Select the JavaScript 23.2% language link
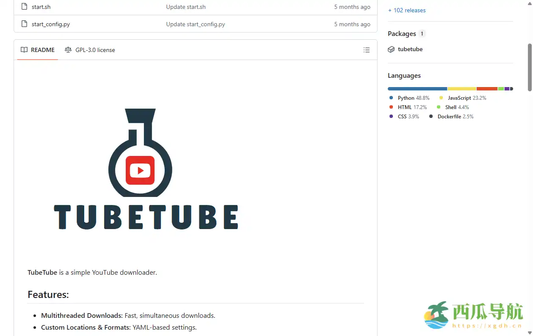 [467, 98]
